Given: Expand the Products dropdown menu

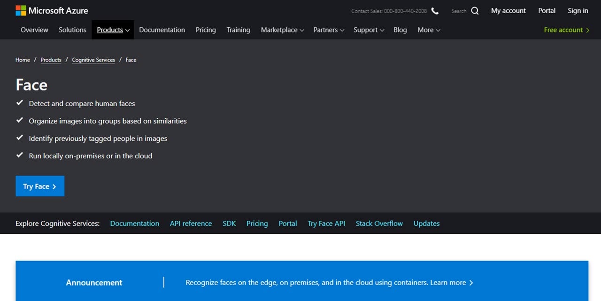Looking at the screenshot, I should coord(113,30).
